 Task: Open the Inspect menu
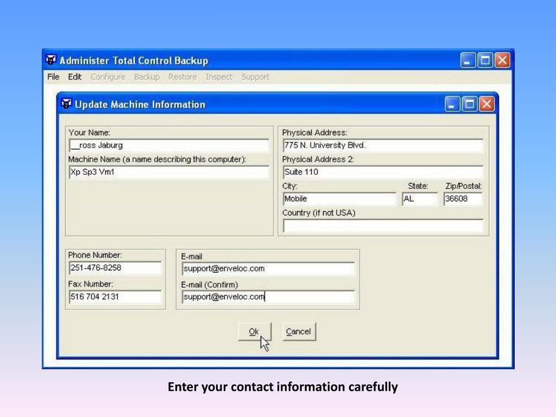[219, 77]
